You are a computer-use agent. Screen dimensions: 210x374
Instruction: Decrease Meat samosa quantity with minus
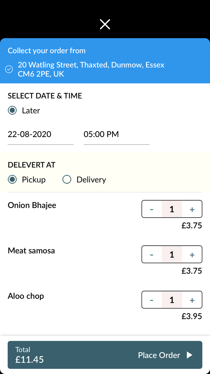pos(151,255)
